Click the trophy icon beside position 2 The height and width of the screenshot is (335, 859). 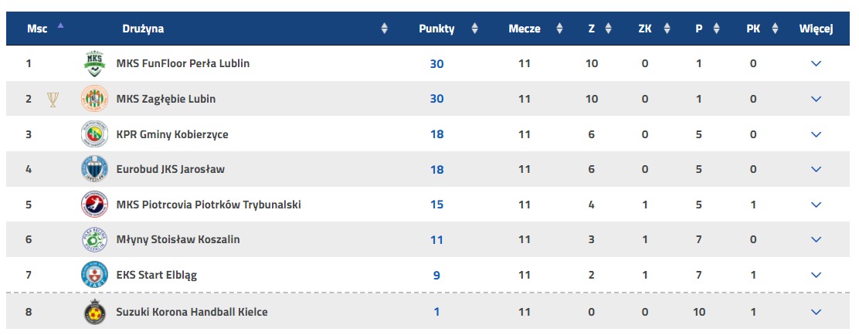pos(53,99)
